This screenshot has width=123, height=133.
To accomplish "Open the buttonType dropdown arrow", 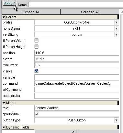I will 116,120.
